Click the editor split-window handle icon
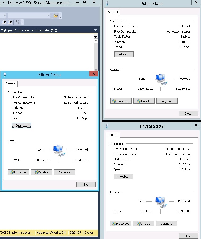The height and width of the screenshot is (239, 201). click(96, 36)
